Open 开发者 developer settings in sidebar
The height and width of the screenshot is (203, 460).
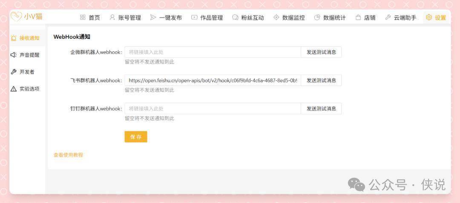coord(23,72)
